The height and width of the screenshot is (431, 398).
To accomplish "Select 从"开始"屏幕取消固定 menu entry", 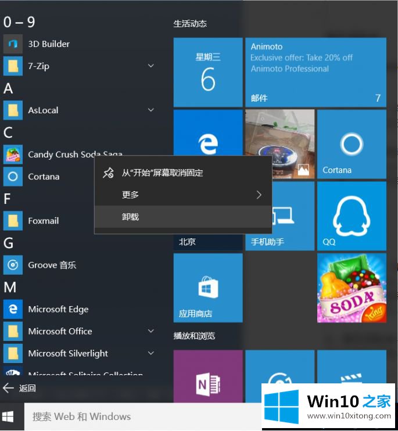I will coord(183,173).
